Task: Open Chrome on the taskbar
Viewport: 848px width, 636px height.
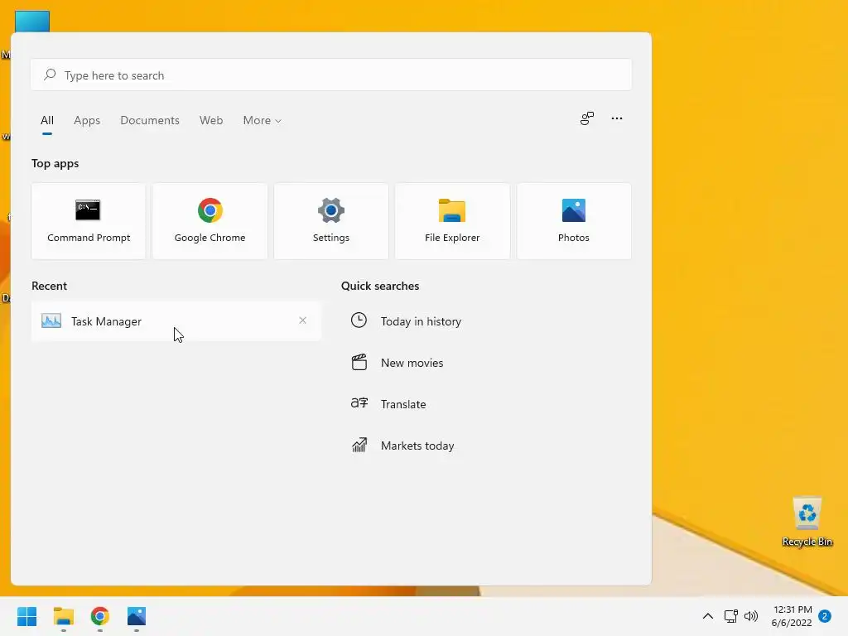Action: (100, 616)
